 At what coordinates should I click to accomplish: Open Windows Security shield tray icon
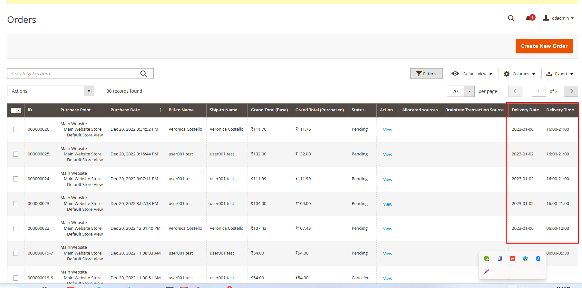tap(525, 259)
